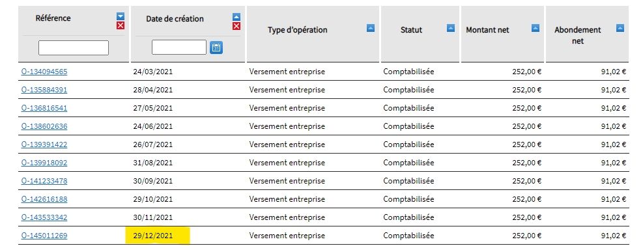
Task: Open operation O-134094565 link
Action: [44, 72]
